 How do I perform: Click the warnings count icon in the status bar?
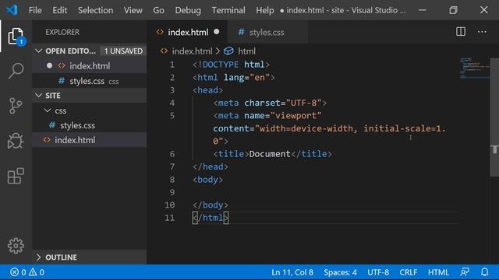(x=33, y=271)
